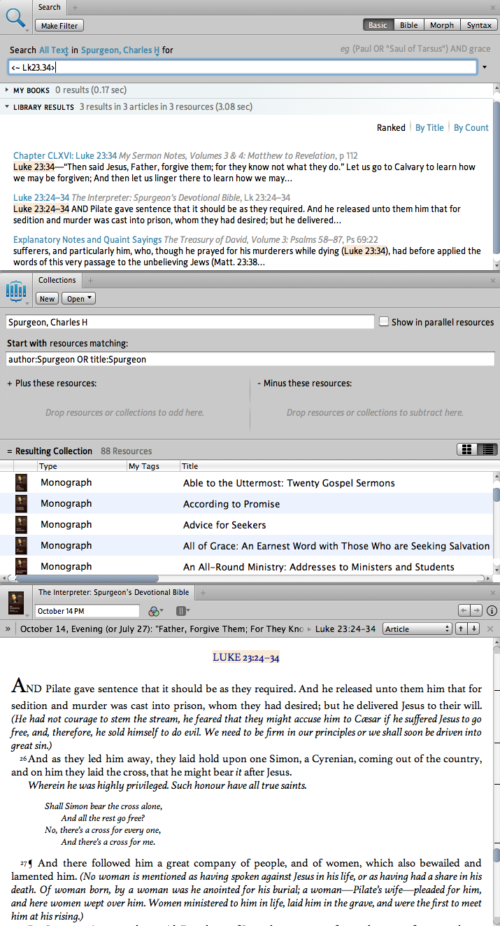Expand locator bar breadcrumb double-chevron
500x926 pixels.
(x=8, y=629)
